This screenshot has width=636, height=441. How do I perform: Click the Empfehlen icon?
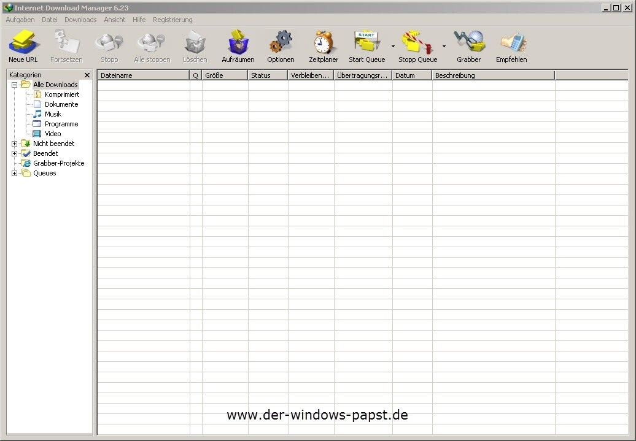511,43
